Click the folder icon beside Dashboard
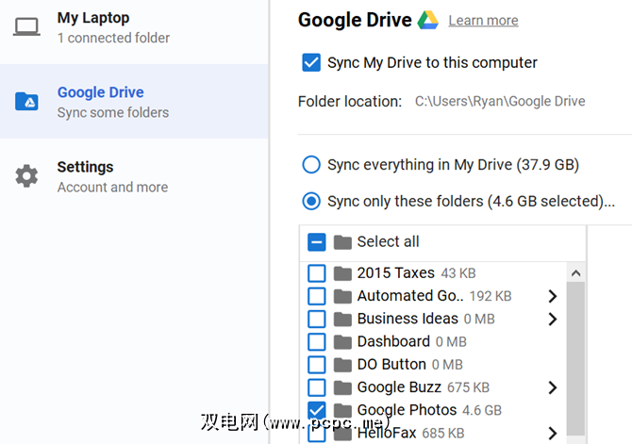 click(342, 341)
